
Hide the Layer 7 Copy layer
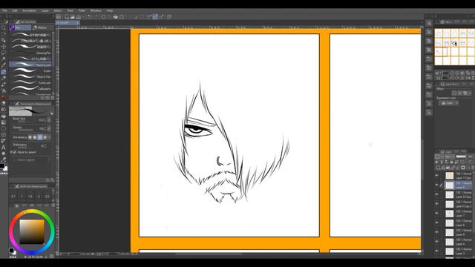click(437, 176)
